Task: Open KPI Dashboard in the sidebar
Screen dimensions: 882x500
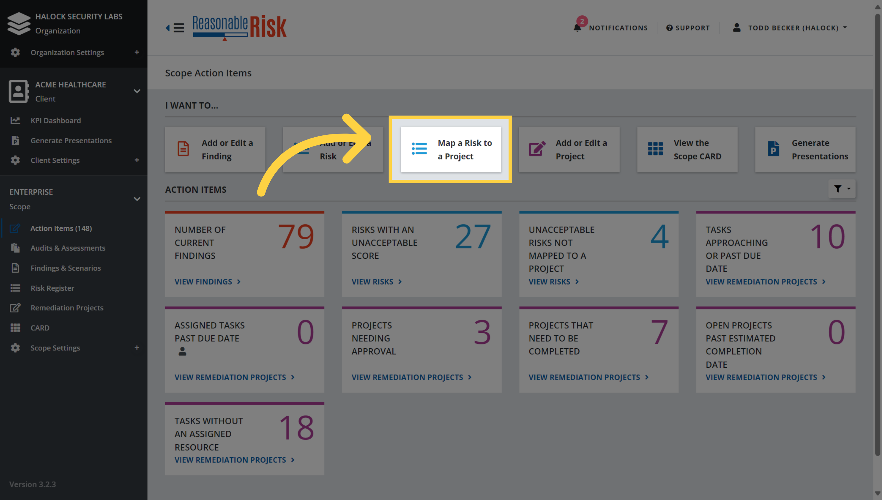Action: (x=56, y=121)
